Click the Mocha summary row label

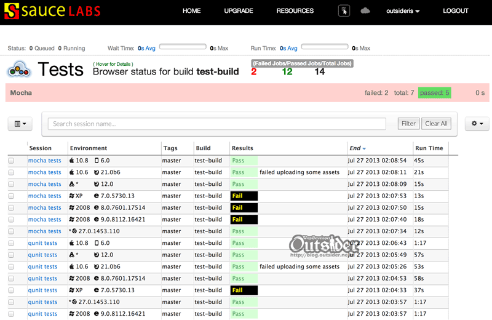click(x=21, y=93)
